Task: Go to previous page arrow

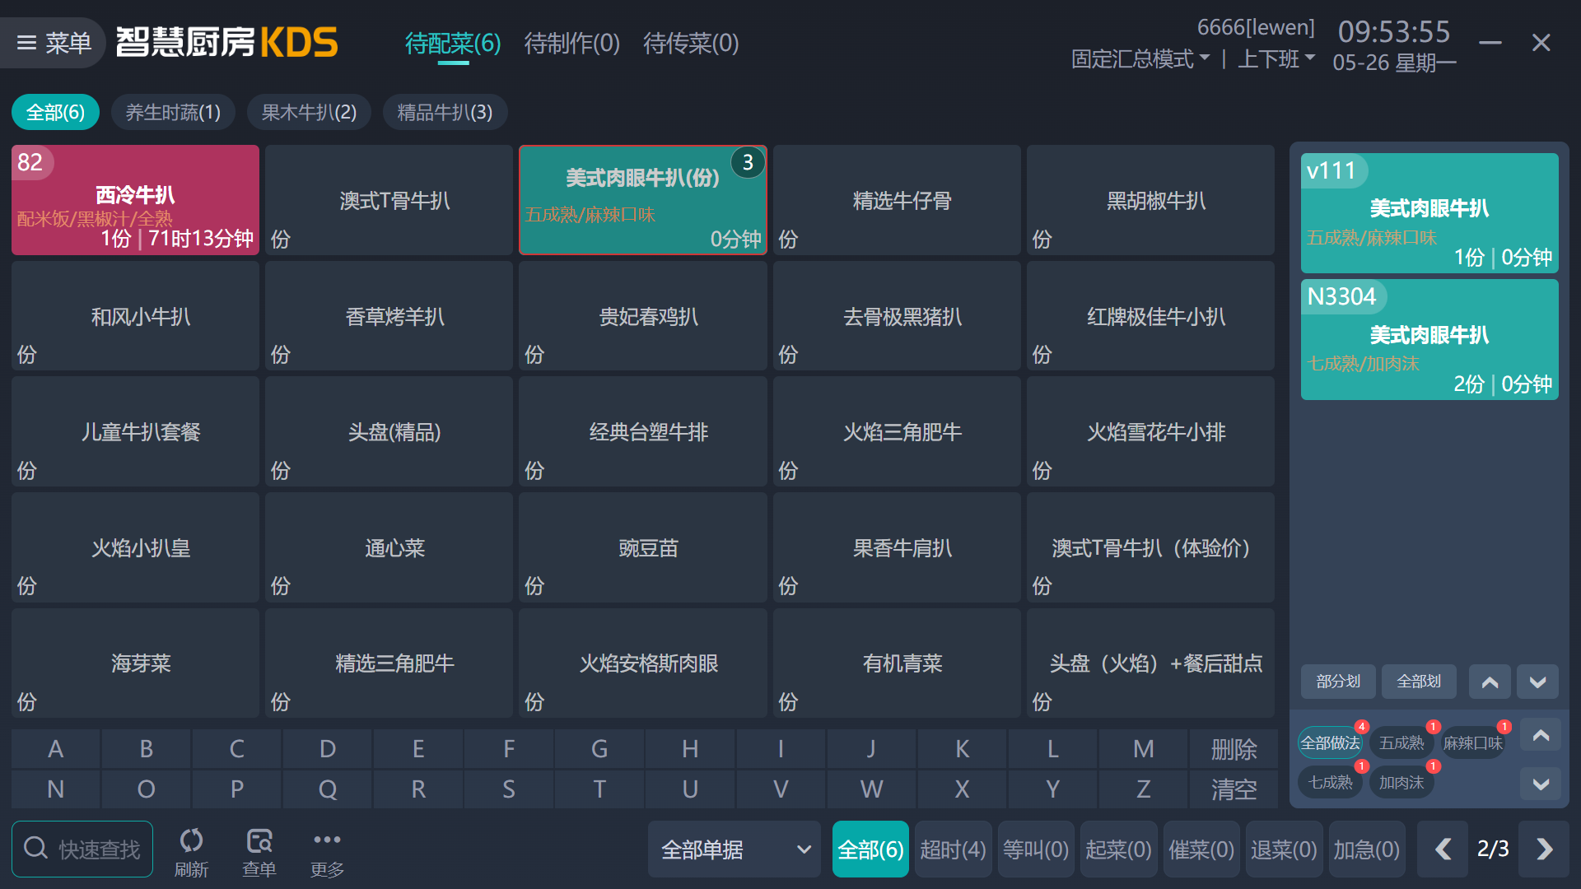Action: coord(1443,849)
